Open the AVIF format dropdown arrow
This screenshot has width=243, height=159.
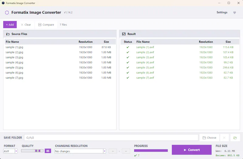click(16, 151)
